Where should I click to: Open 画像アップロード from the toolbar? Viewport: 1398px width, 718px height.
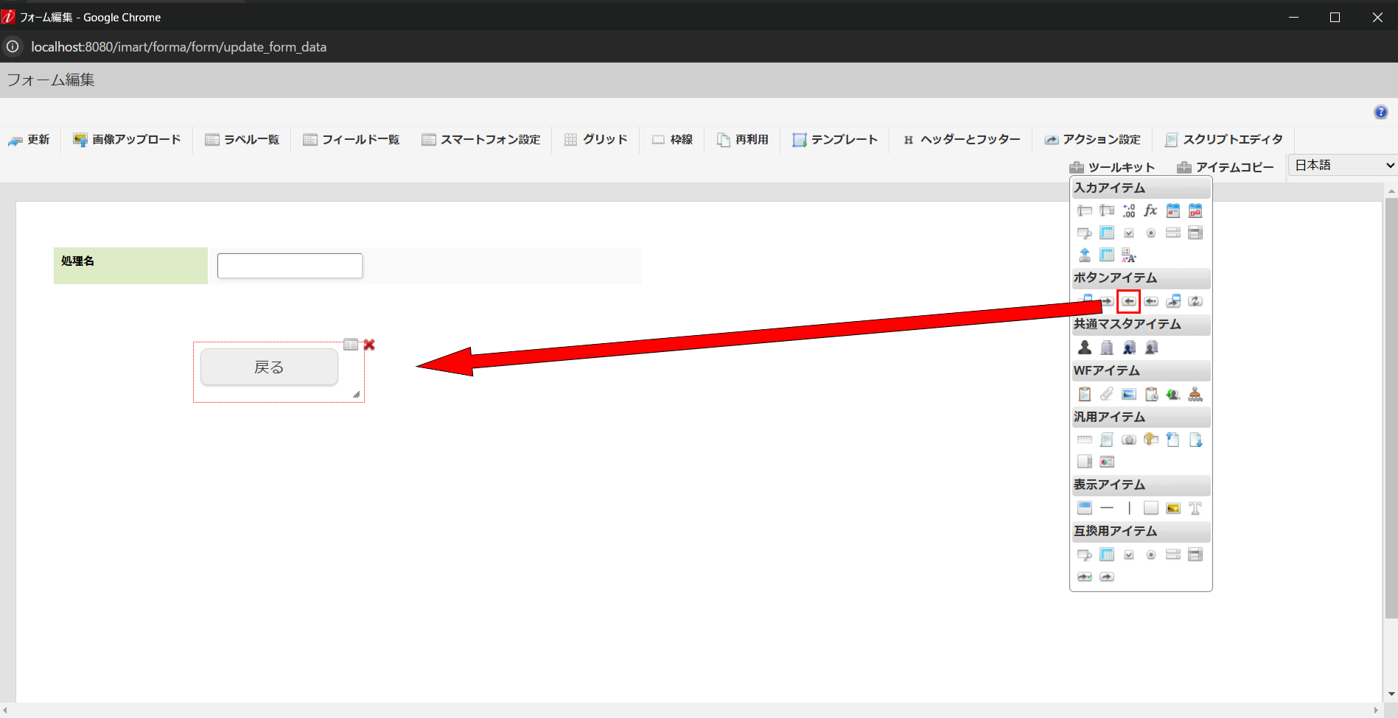(x=127, y=140)
